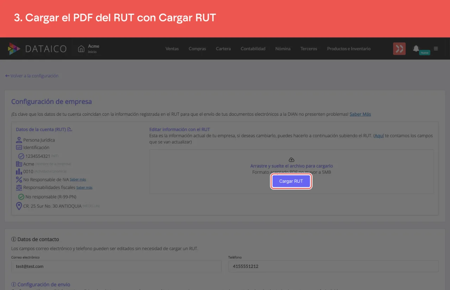
Task: Open the Ventas menu
Action: 172,49
